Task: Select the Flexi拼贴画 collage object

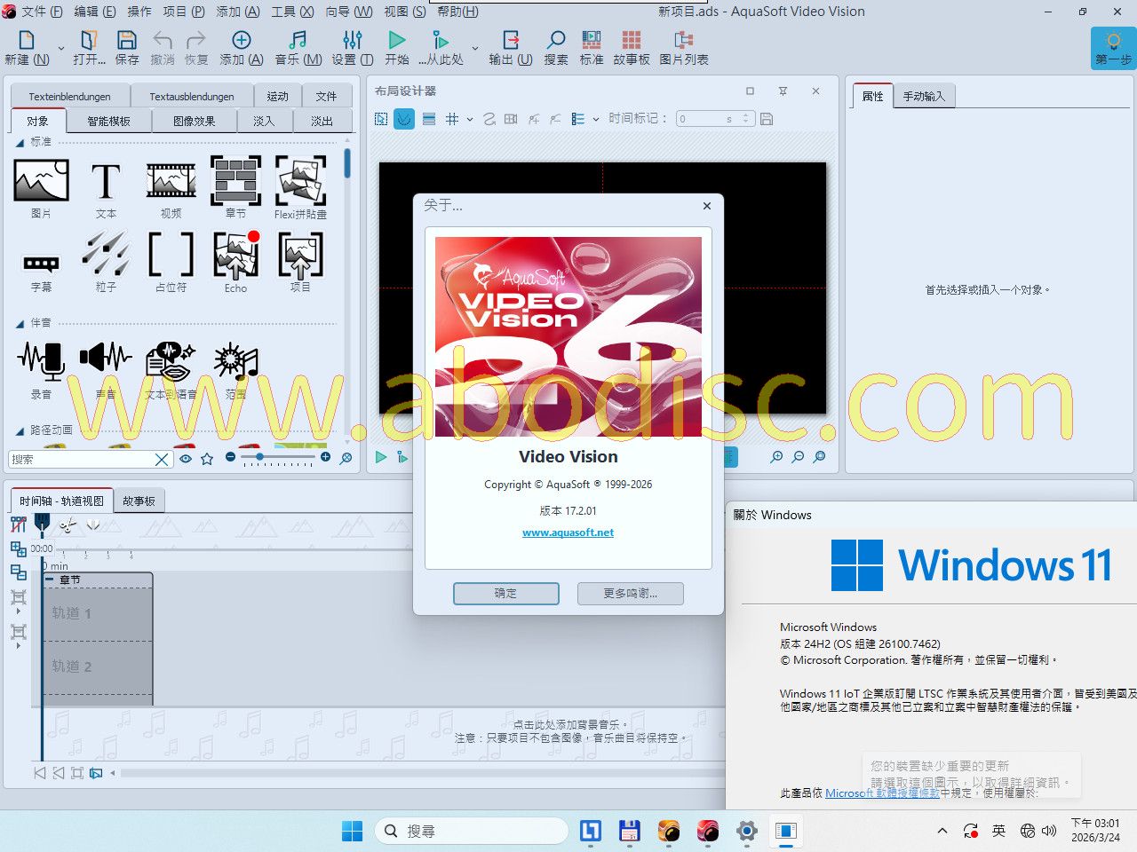Action: 300,187
